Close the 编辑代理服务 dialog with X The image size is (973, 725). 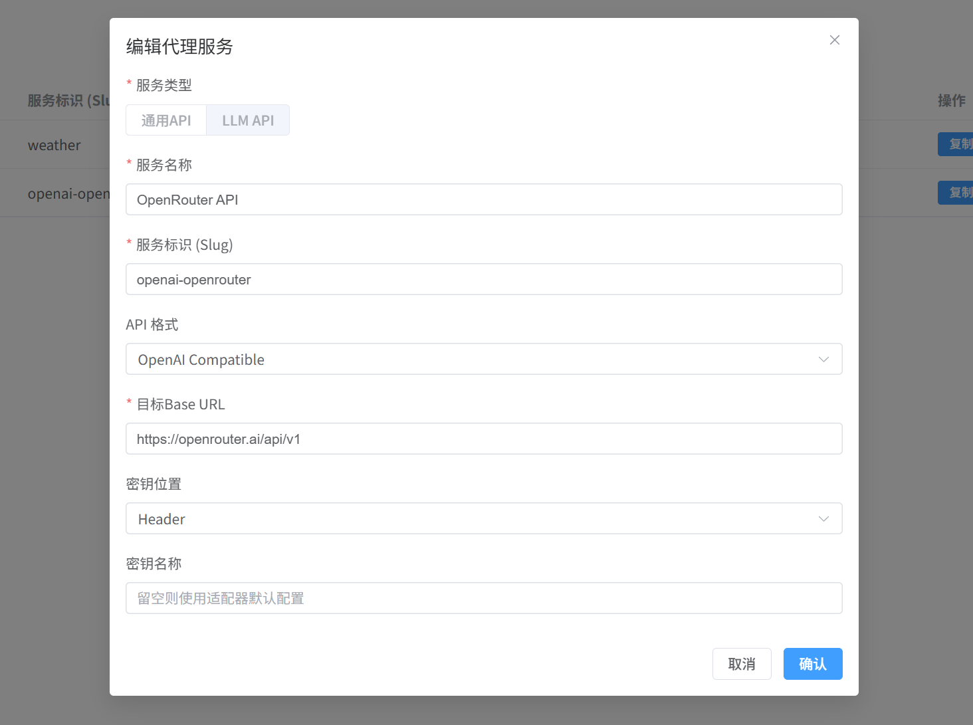click(835, 40)
